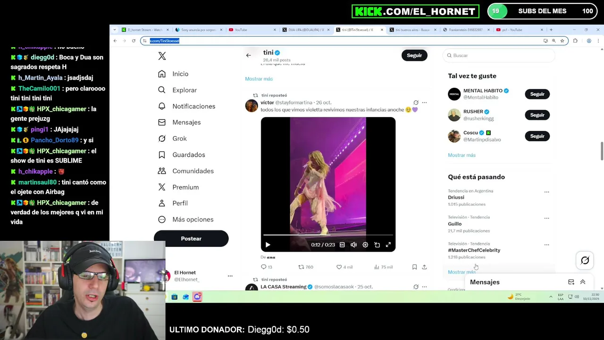Toggle picture-in-picture on video
Viewport: 604px width, 340px height.
tap(377, 245)
